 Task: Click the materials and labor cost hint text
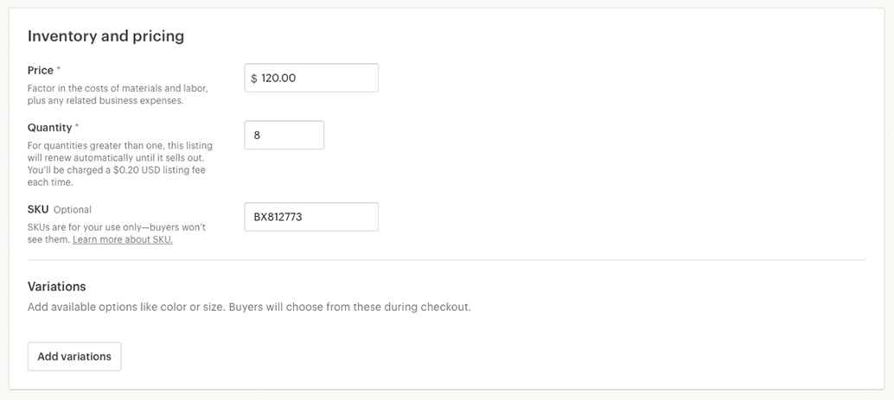(118, 94)
